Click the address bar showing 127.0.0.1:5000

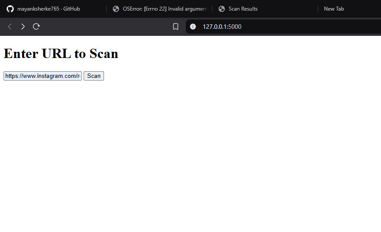coord(283,27)
